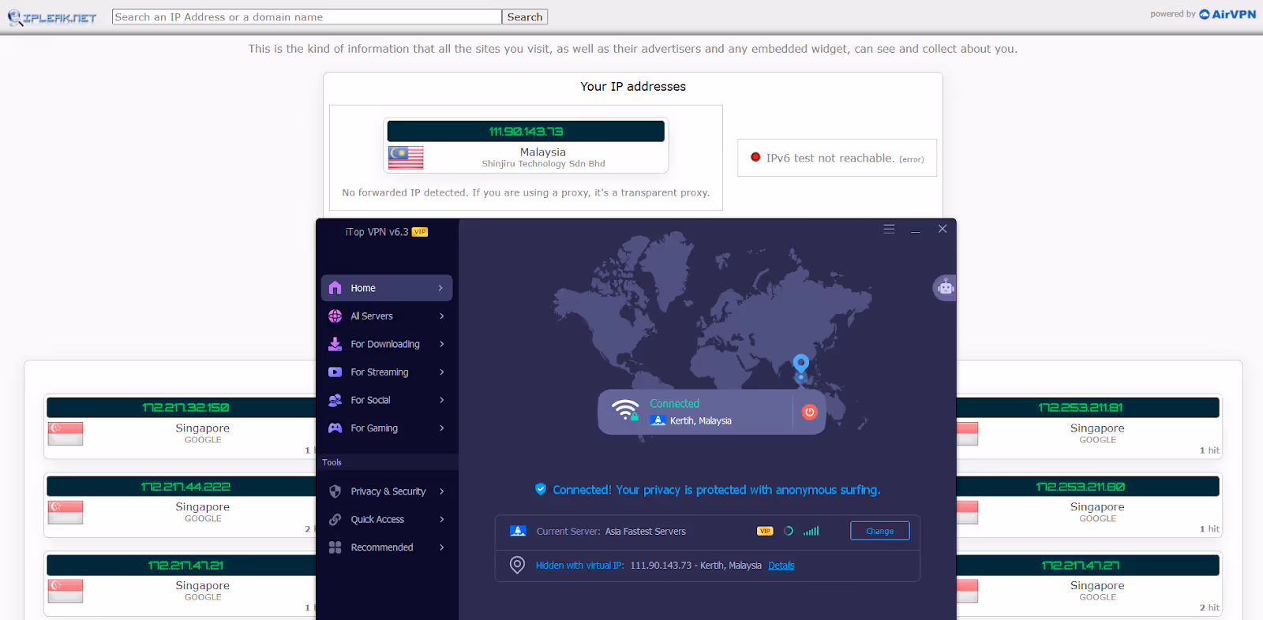Click the map location pin over Malaysia
This screenshot has width=1263, height=620.
click(800, 364)
